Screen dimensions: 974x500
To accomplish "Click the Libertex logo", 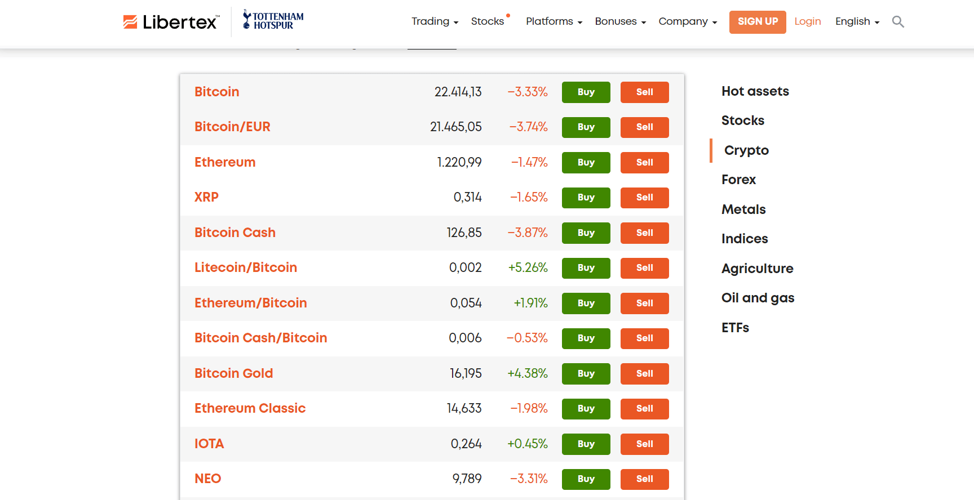I will [x=170, y=22].
